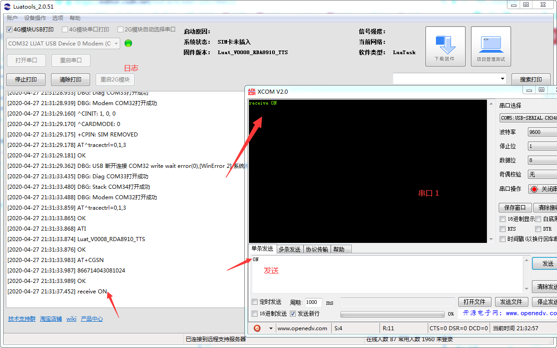This screenshot has height=348, width=557.
Task: Click the 清除打印 button
Action: tap(71, 79)
